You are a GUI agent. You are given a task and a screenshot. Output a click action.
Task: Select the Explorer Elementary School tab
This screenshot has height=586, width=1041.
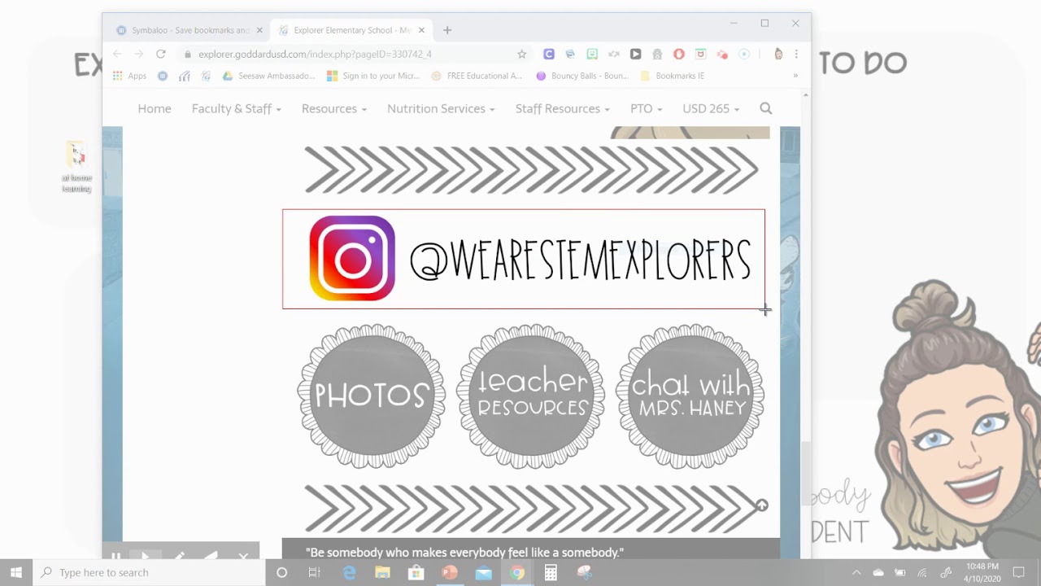(351, 30)
